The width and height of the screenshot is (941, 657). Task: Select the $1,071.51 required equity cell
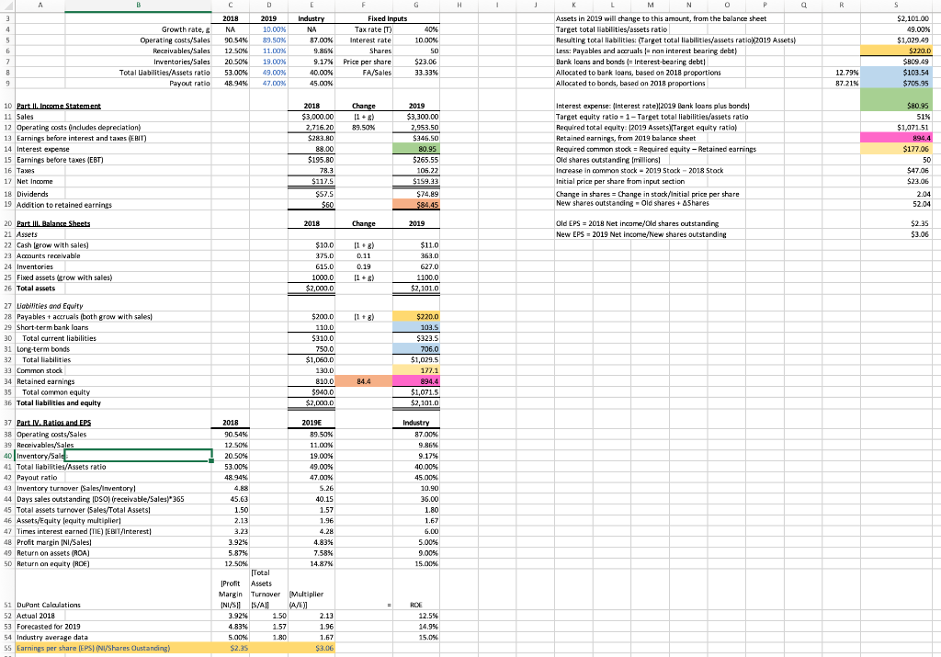point(895,128)
